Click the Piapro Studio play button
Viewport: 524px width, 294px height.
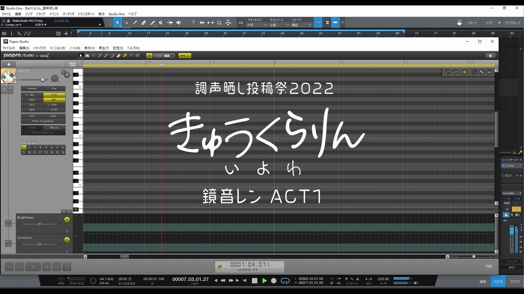coord(33,267)
